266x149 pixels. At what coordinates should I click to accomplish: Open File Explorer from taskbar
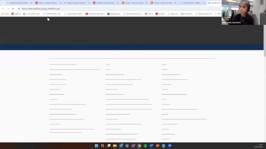click(115, 146)
